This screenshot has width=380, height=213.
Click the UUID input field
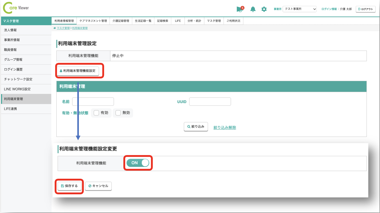coord(210,102)
